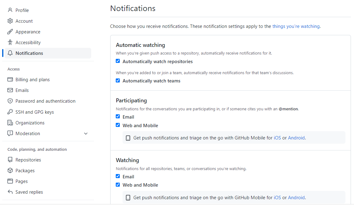
Task: Click the Accessibility icon in sidebar
Action: (x=10, y=42)
